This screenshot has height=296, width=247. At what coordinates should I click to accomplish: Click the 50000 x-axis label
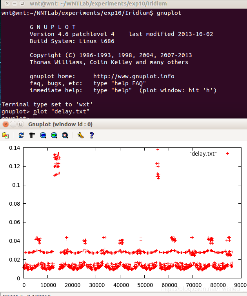(145, 285)
